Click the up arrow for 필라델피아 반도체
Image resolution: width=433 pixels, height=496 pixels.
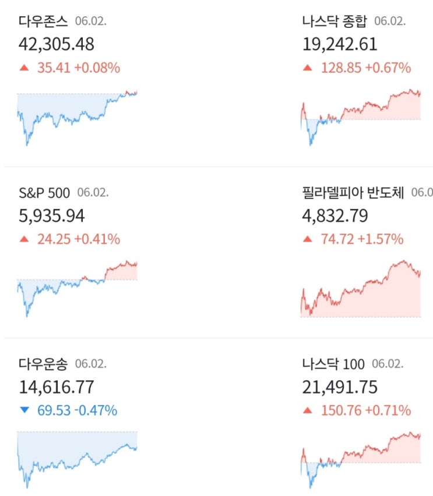[x=308, y=239]
